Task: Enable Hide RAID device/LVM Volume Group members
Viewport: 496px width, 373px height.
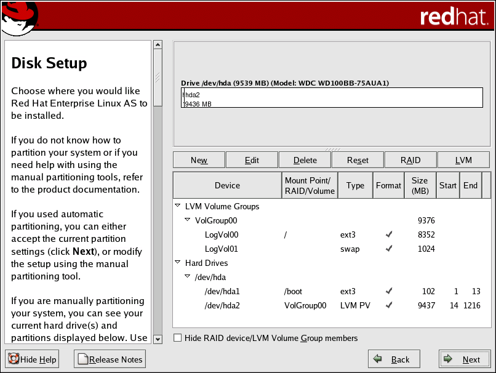Action: pyautogui.click(x=178, y=338)
